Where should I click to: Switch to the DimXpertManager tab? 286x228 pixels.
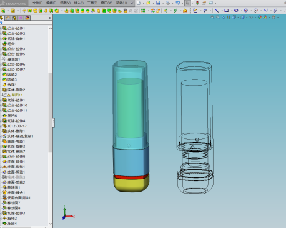[21, 18]
